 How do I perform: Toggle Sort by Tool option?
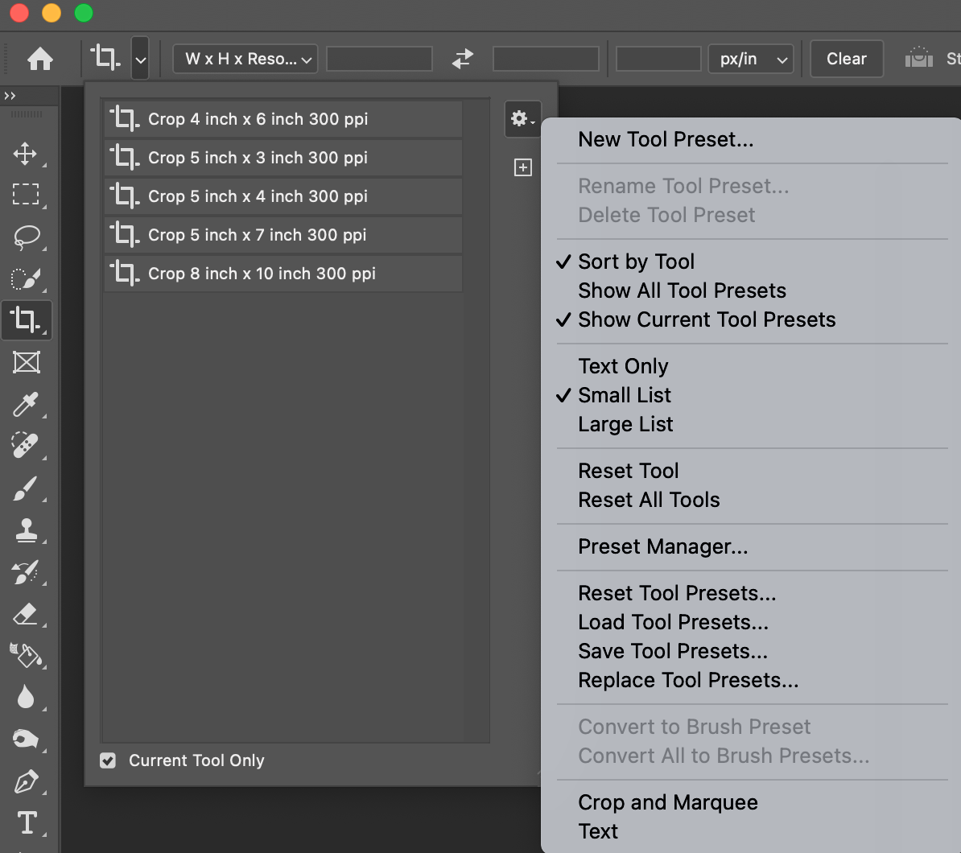(636, 262)
